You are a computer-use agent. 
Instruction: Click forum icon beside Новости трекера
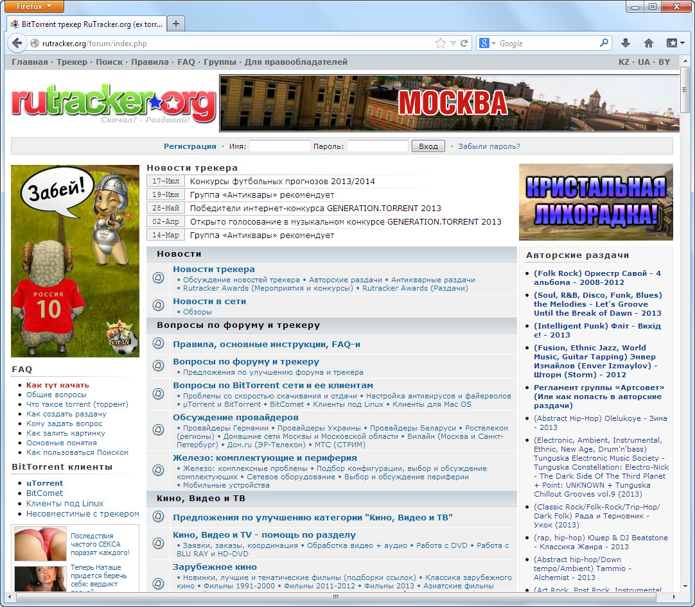[158, 278]
